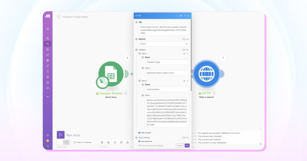
Task: Open the Method POST dropdown
Action: coord(164,44)
